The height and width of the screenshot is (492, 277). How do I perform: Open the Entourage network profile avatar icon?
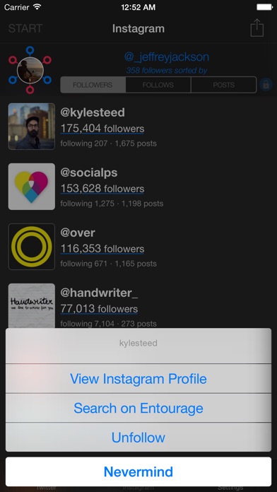30,70
